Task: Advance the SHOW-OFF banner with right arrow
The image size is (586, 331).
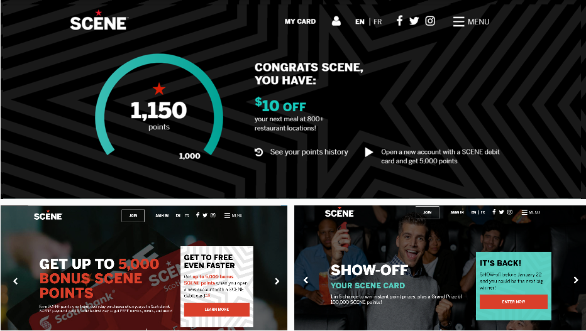Action: point(576,280)
